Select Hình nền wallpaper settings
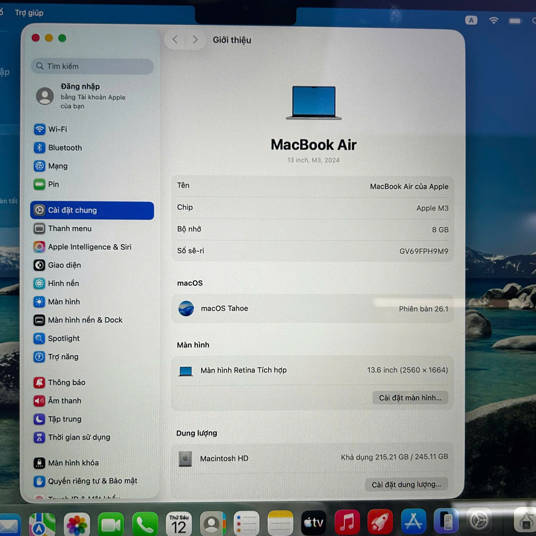This screenshot has height=536, width=536. point(63,284)
